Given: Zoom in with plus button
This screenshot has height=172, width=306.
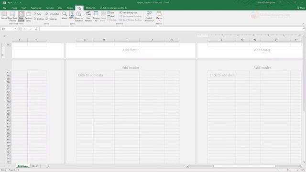Looking at the screenshot, I should 297,170.
